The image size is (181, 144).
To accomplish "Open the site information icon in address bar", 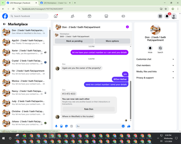I will pyautogui.click(x=19, y=9).
